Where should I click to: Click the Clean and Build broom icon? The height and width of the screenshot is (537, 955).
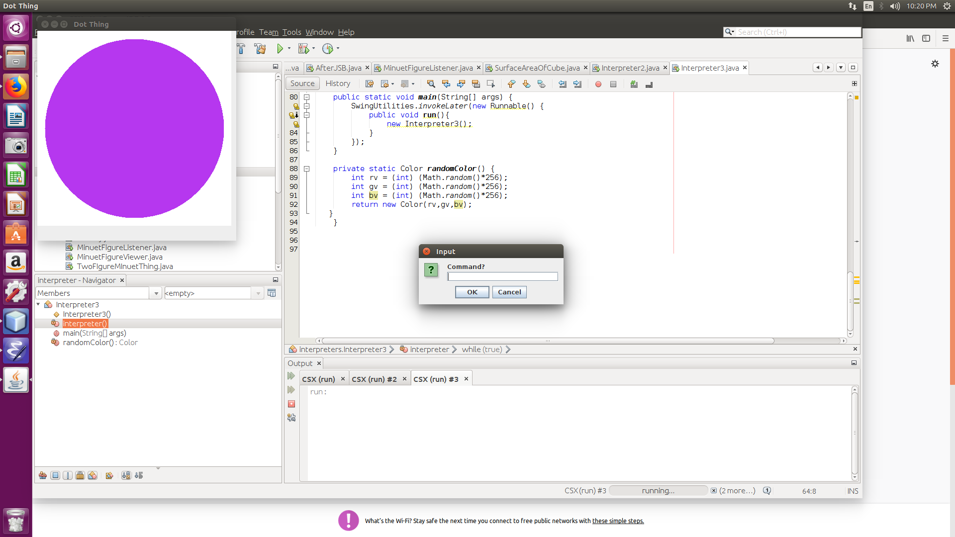pyautogui.click(x=260, y=49)
